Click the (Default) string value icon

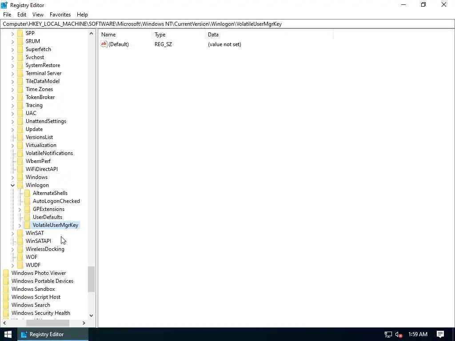(104, 44)
